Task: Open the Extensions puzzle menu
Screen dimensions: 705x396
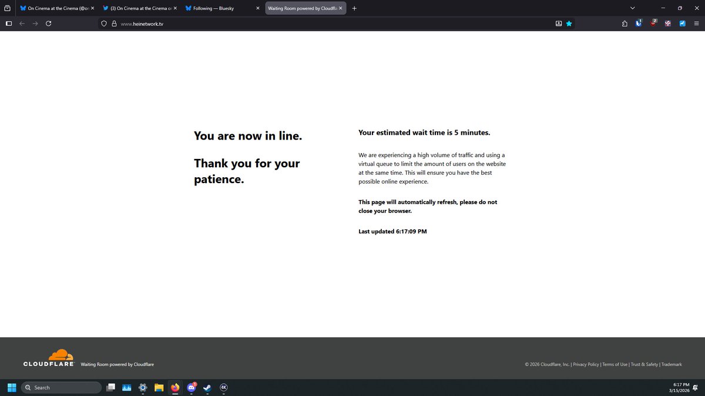Action: pyautogui.click(x=625, y=24)
